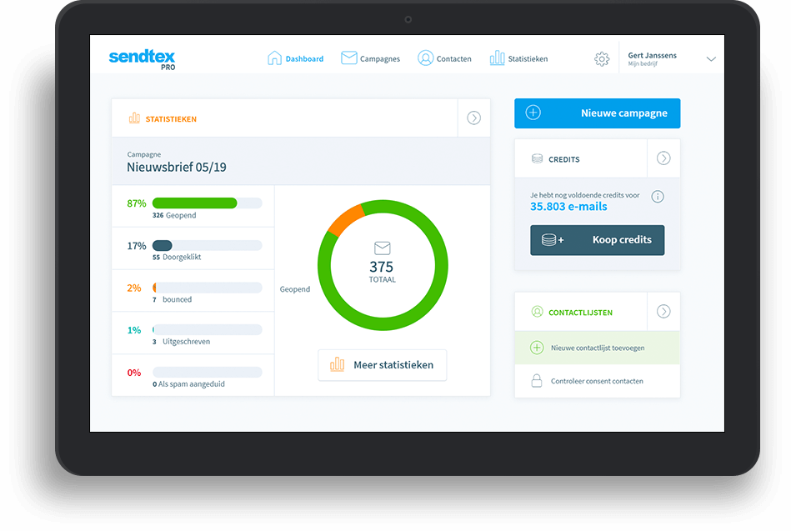Click the green segment of the donut chart

pyautogui.click(x=441, y=265)
